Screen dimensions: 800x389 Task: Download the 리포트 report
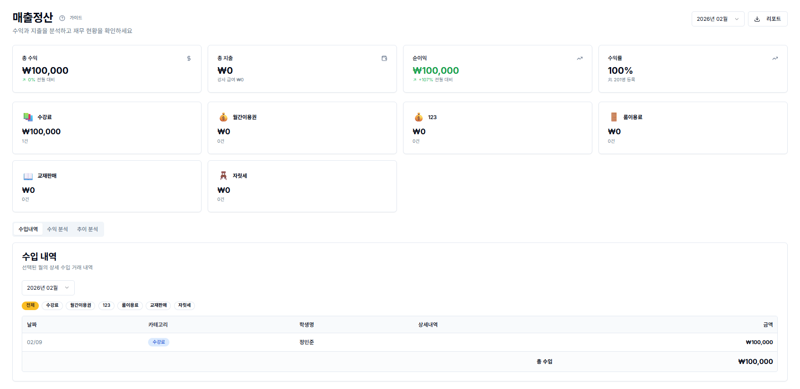pyautogui.click(x=767, y=19)
